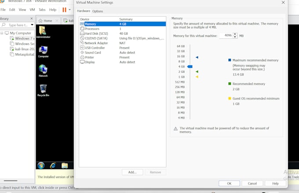
Task: Click the '40 GB' hard disk summary
Action: tap(124, 33)
